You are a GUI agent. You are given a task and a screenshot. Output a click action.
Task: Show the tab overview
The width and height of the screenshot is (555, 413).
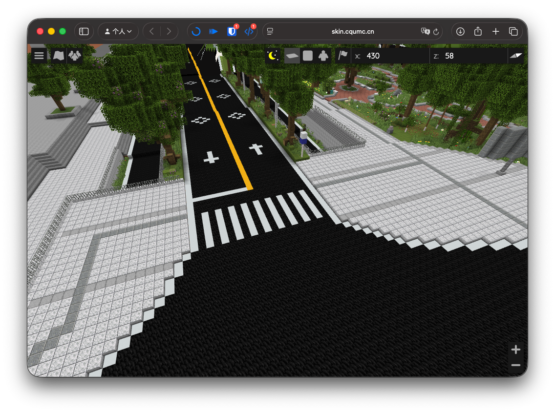click(513, 31)
